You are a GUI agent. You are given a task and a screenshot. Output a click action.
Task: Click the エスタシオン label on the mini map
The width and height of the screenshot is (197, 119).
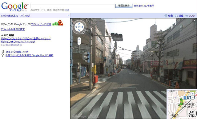coord(186,107)
